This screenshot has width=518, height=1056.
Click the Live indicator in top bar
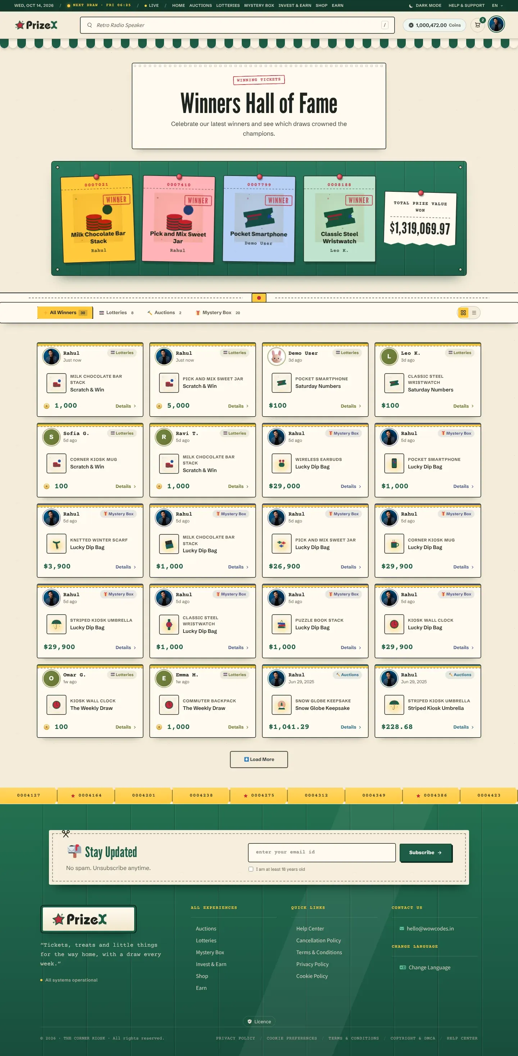point(152,5)
